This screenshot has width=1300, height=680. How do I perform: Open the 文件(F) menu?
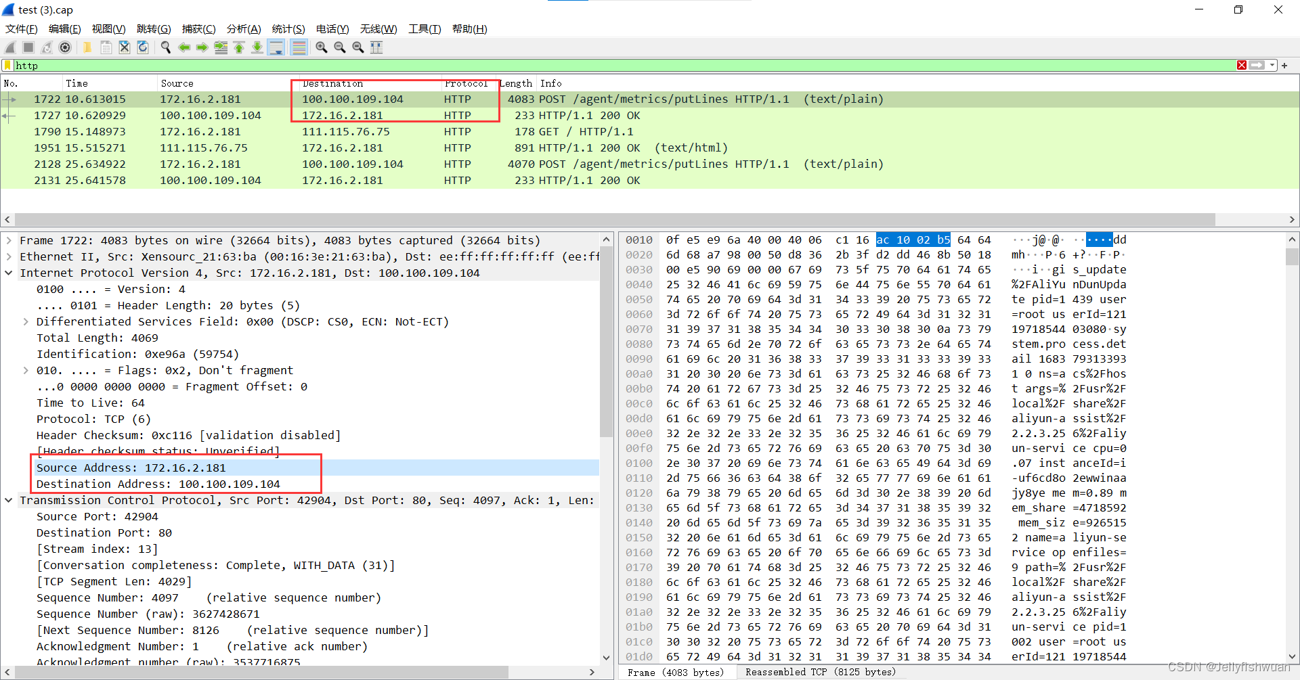pos(22,29)
